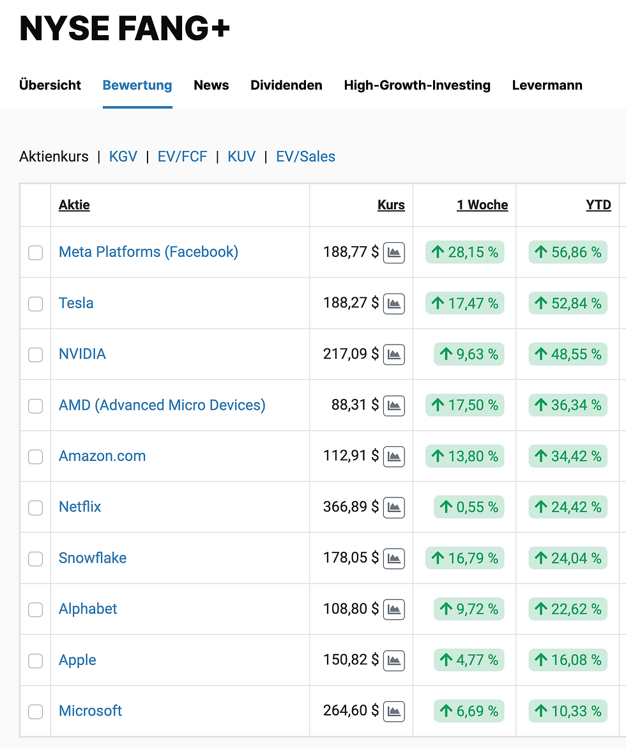The height and width of the screenshot is (748, 626).
Task: Open AMD (Advanced Micro Devices) link
Action: pos(162,405)
